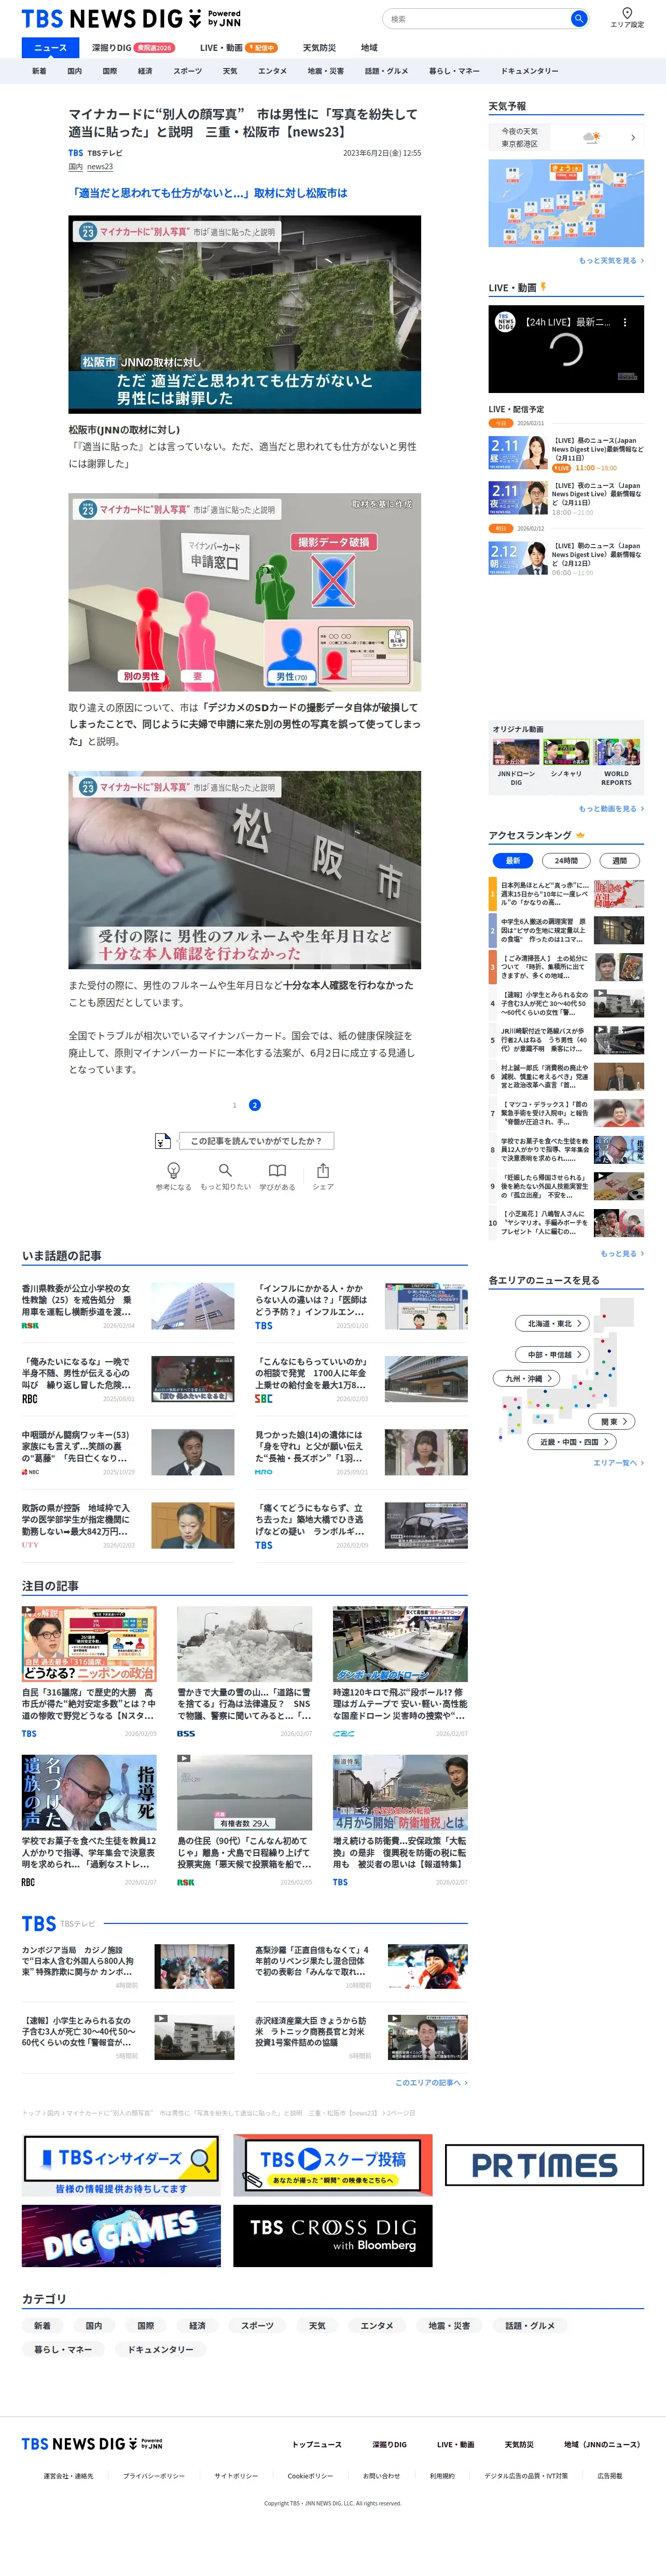The image size is (666, 2576).
Task: Open the weather map of Japan
Action: point(566,203)
